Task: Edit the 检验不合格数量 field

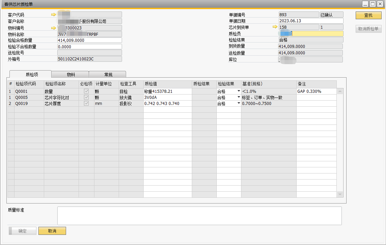Action: [90, 47]
